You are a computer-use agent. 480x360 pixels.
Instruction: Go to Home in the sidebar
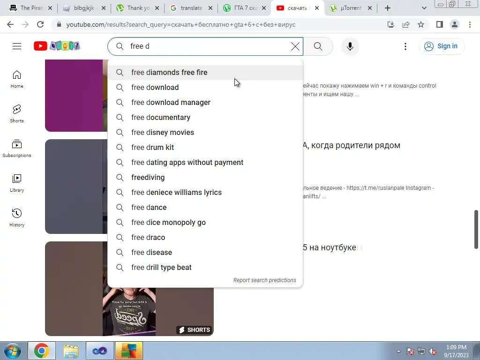pos(17,79)
